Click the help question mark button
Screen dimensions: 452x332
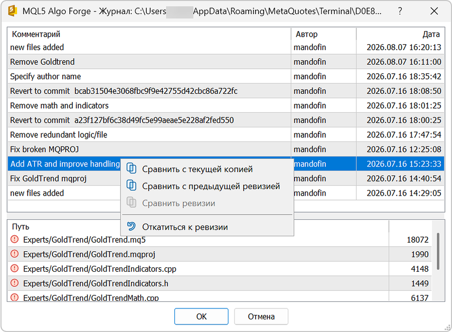tap(400, 11)
